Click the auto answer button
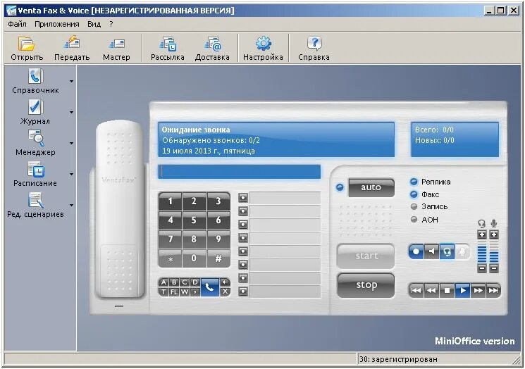The height and width of the screenshot is (369, 525). click(x=371, y=187)
